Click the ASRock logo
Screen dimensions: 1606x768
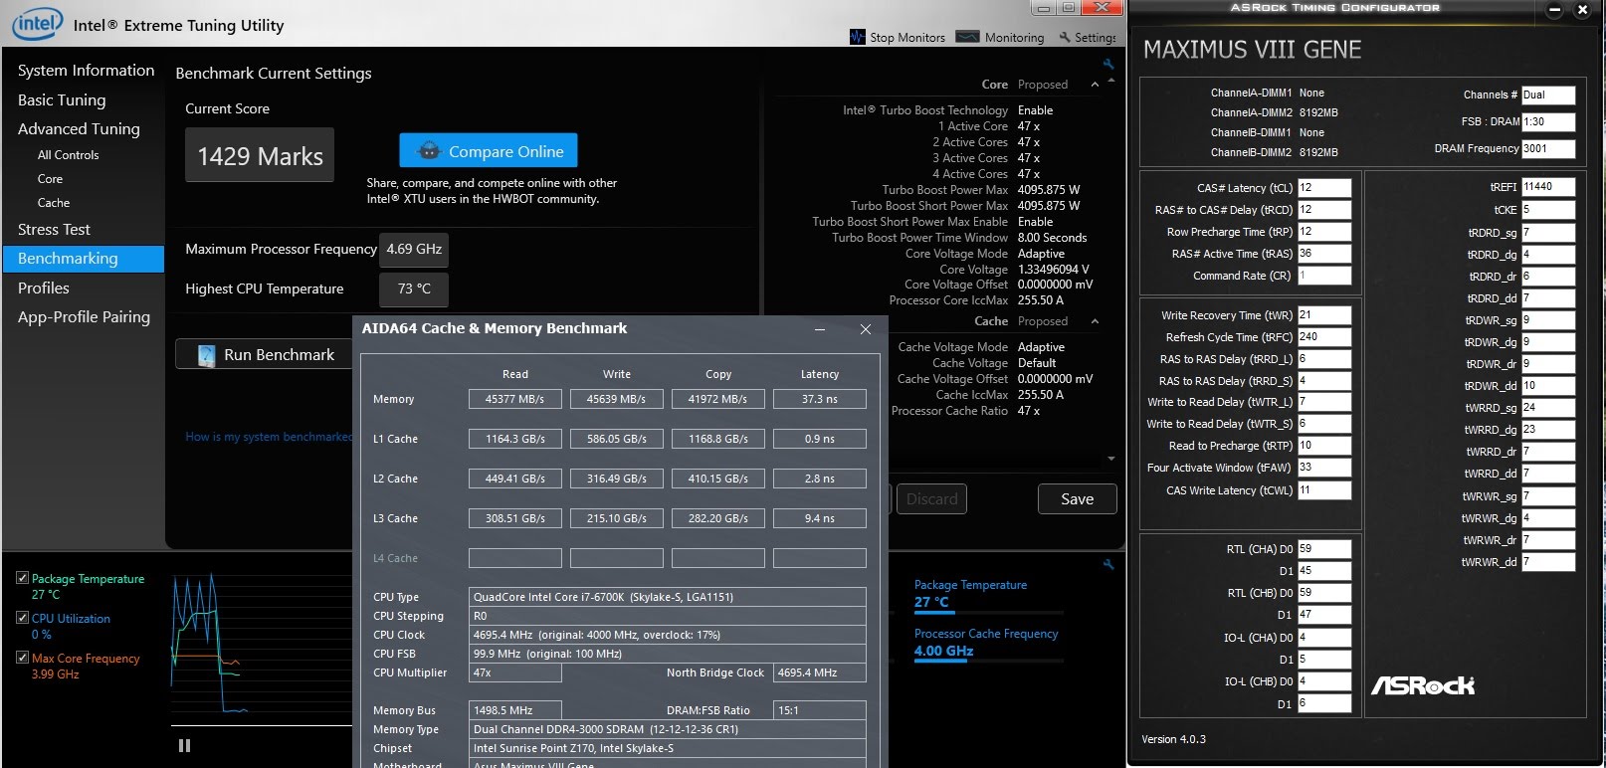(x=1423, y=685)
